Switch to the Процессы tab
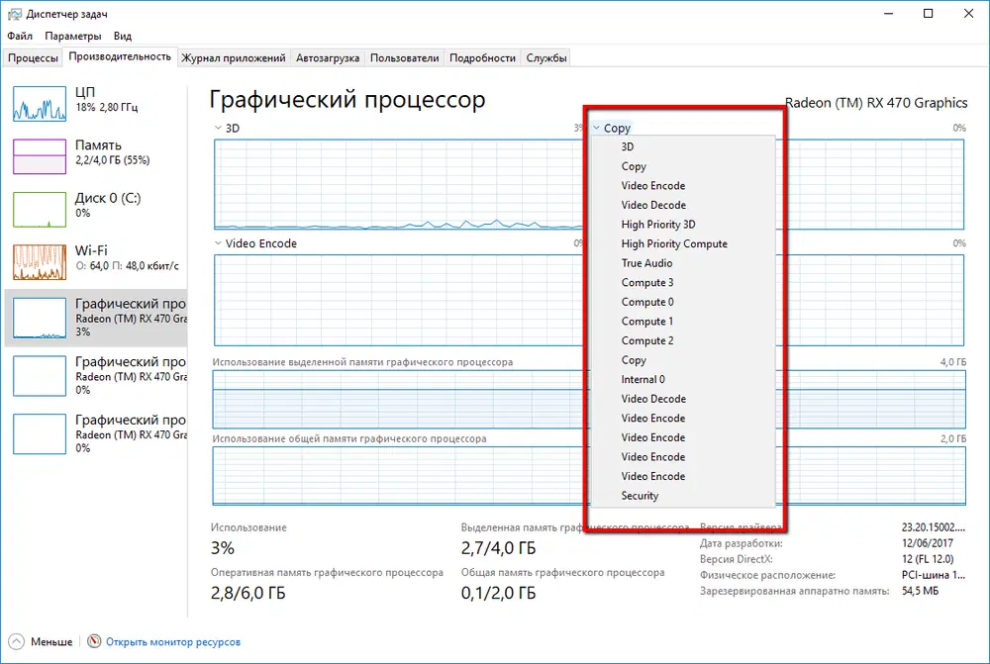990x664 pixels. 33,58
